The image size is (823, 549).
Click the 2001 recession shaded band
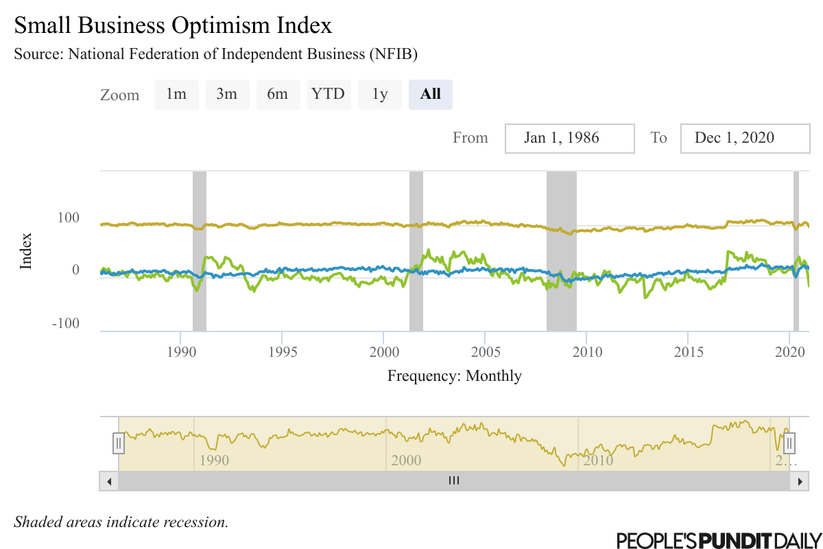pyautogui.click(x=416, y=251)
